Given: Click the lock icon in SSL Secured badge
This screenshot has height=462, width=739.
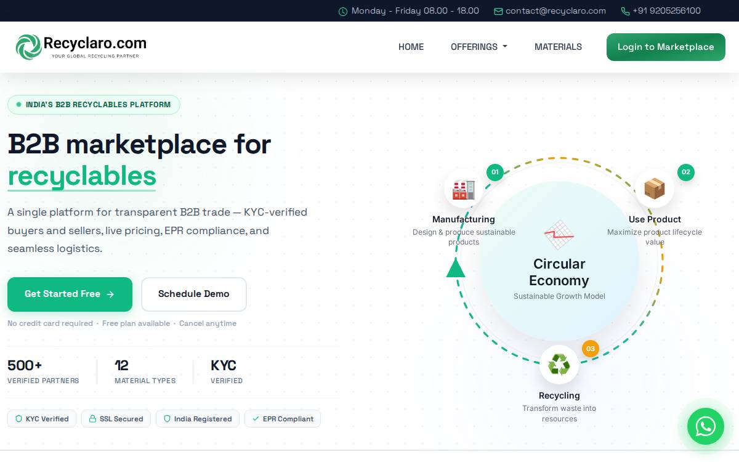Looking at the screenshot, I should click(92, 419).
